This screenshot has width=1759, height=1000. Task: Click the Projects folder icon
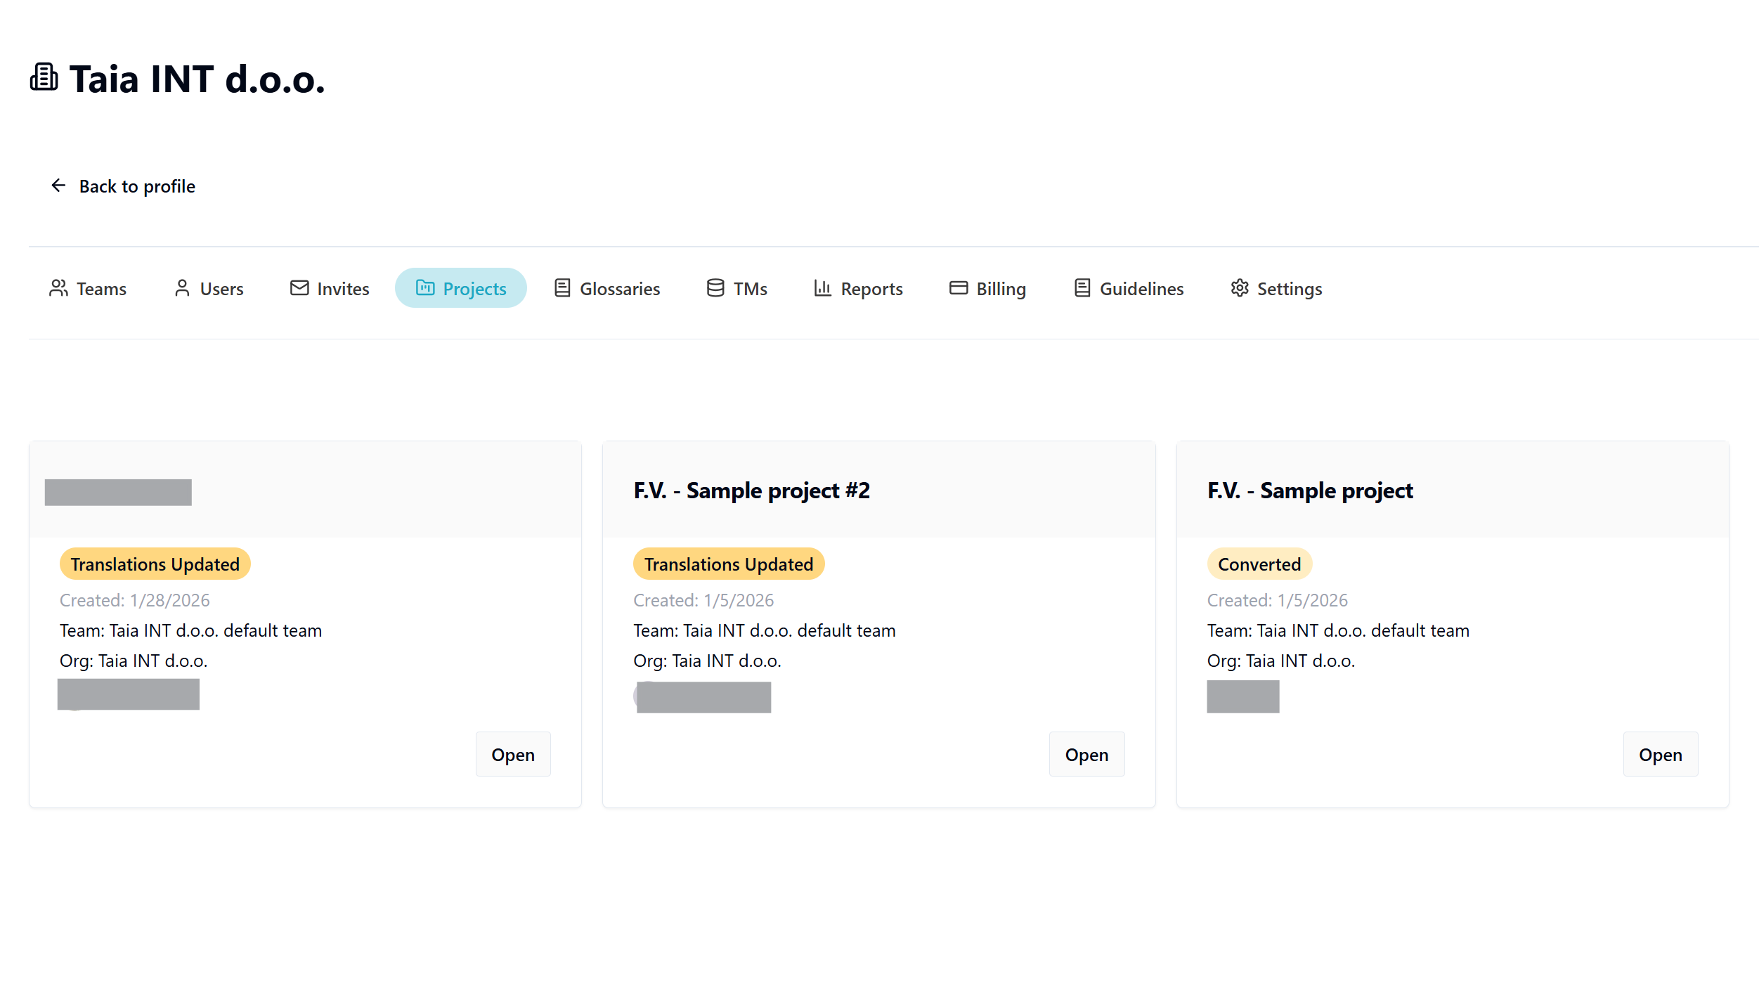424,288
